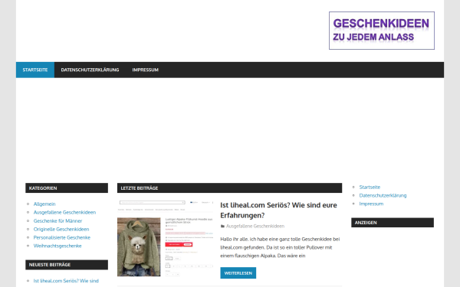Click the Weiterlesen button
The width and height of the screenshot is (460, 287).
[x=238, y=273]
